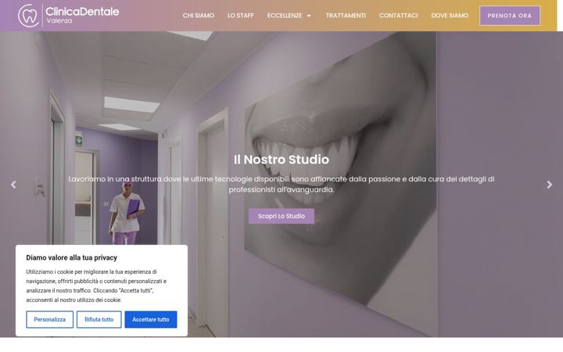563x352 pixels.
Task: Click the slide description starting 'Lavoriamo in una struttura'
Action: coord(281,185)
